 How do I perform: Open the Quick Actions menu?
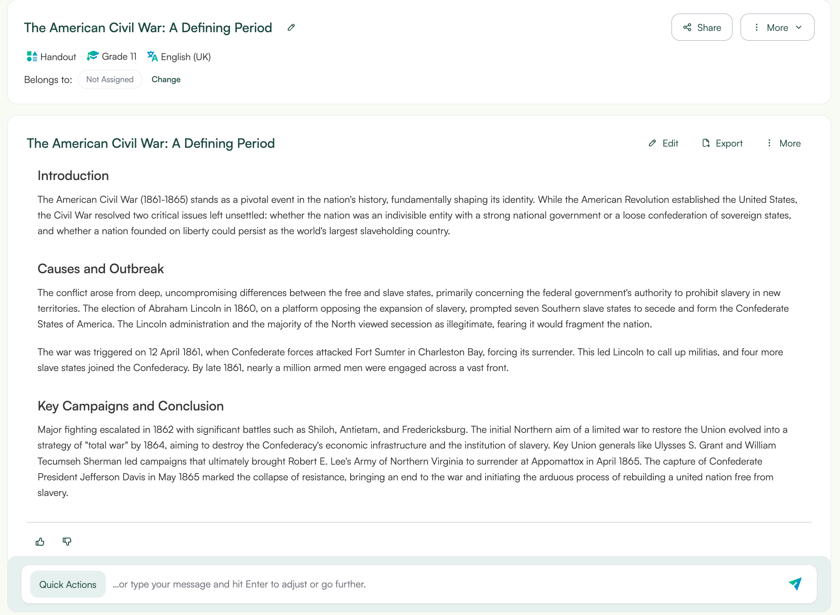coord(68,584)
